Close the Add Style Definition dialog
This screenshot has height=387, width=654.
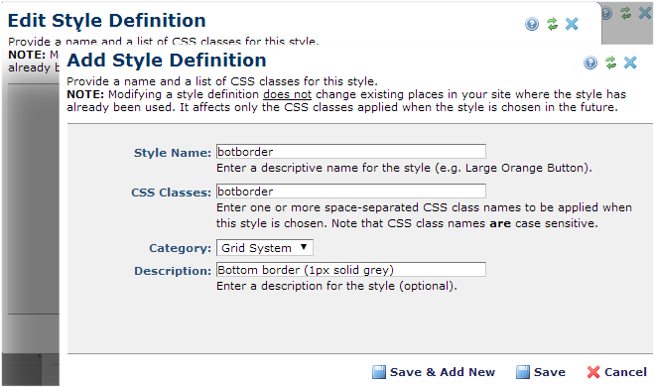630,63
